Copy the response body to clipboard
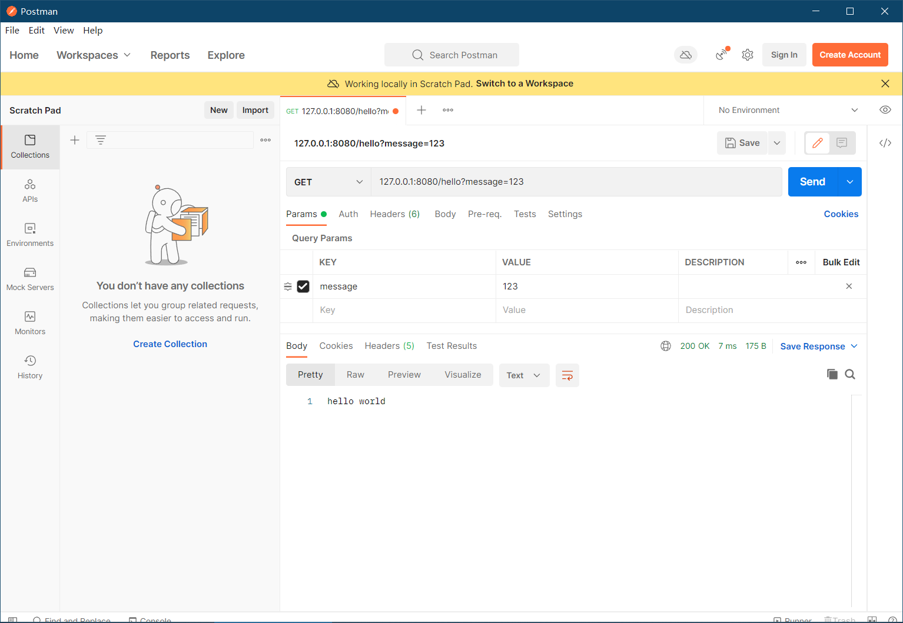The image size is (903, 623). [832, 374]
